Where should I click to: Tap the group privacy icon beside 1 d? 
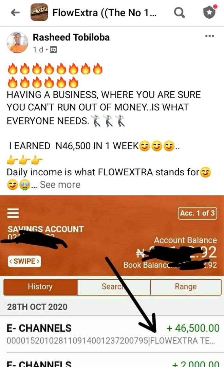point(54,50)
